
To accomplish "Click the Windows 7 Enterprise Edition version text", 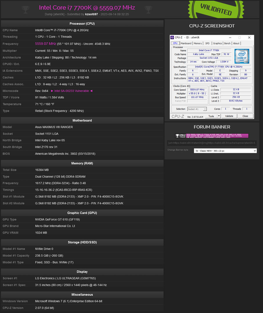I will pos(68,301).
